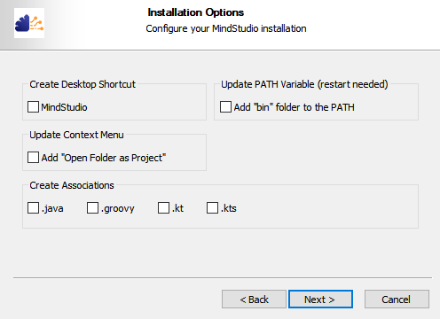440x319 pixels.
Task: Check Add "Open Folder as Project" option
Action: pyautogui.click(x=33, y=158)
